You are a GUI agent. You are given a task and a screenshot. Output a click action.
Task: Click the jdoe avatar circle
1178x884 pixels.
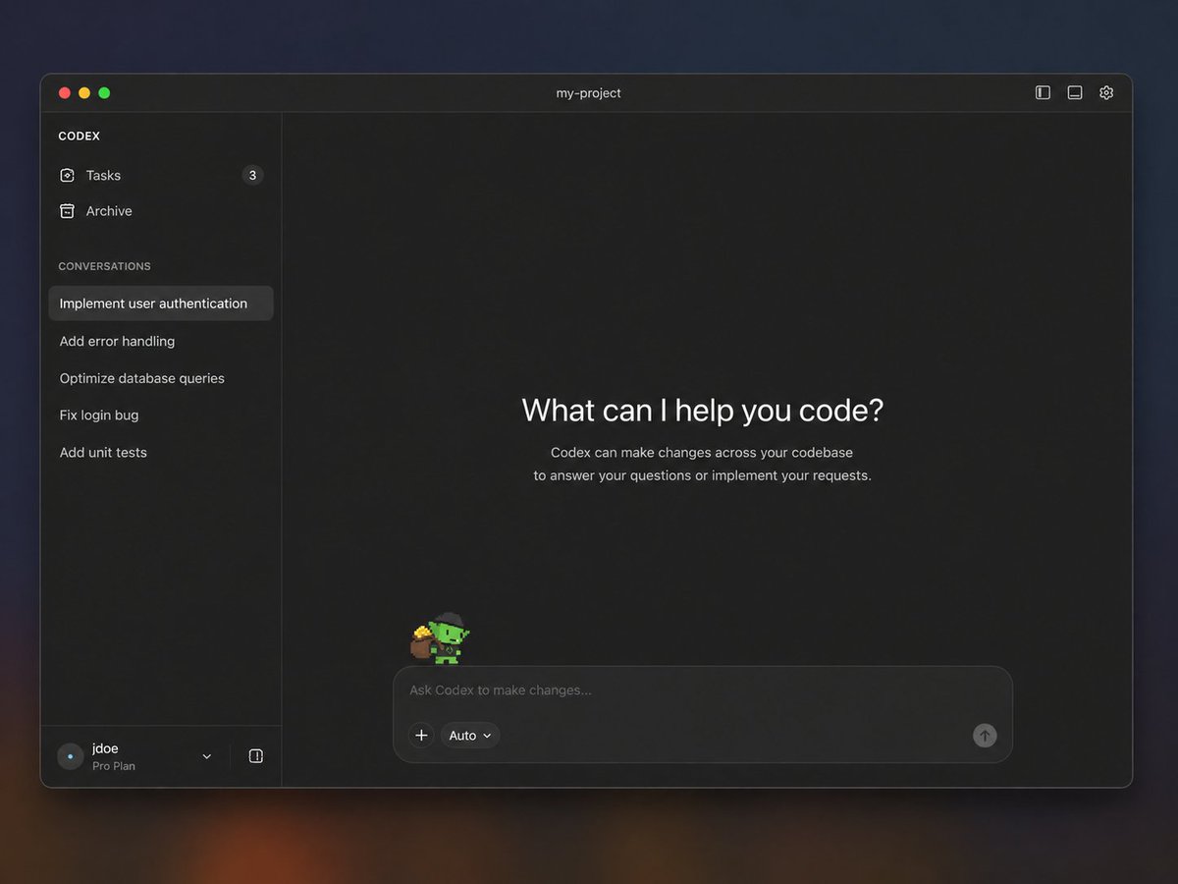coord(70,756)
